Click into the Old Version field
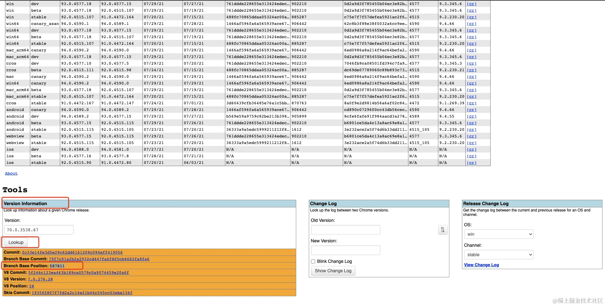The image size is (605, 306). point(346,230)
